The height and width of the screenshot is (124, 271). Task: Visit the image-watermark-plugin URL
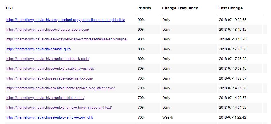pos(50,78)
